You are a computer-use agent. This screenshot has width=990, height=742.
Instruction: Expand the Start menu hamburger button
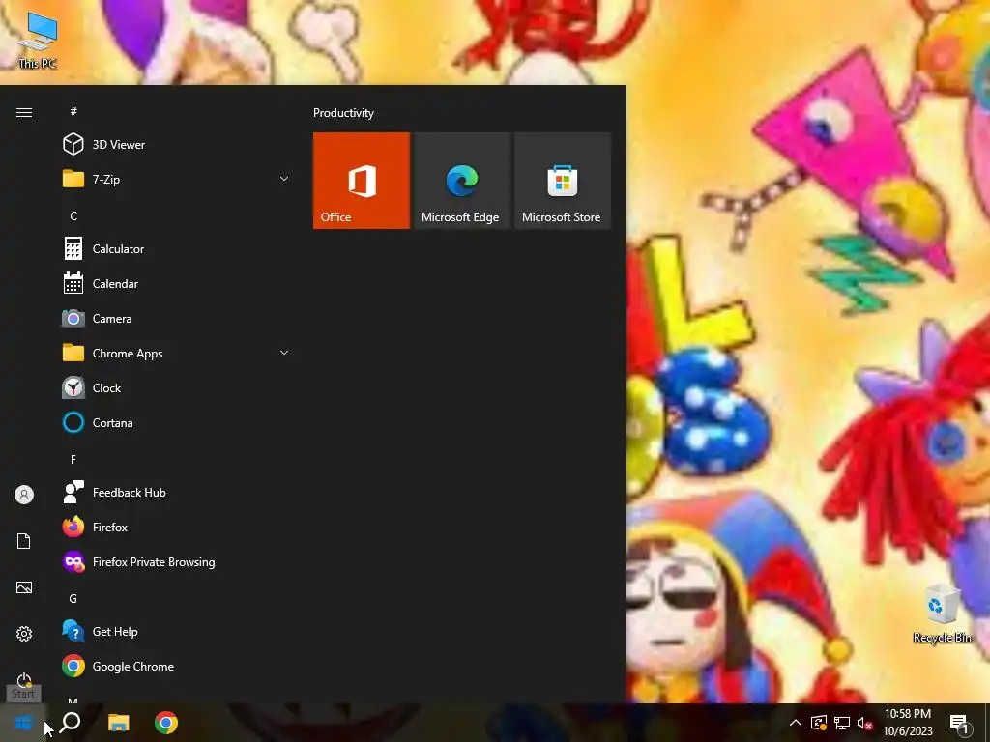tap(24, 112)
